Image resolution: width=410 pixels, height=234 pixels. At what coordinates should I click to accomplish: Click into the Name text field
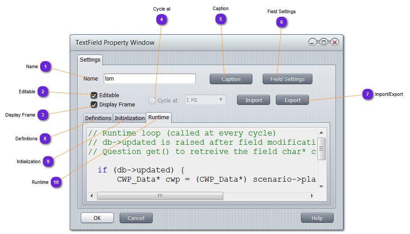[x=149, y=79]
